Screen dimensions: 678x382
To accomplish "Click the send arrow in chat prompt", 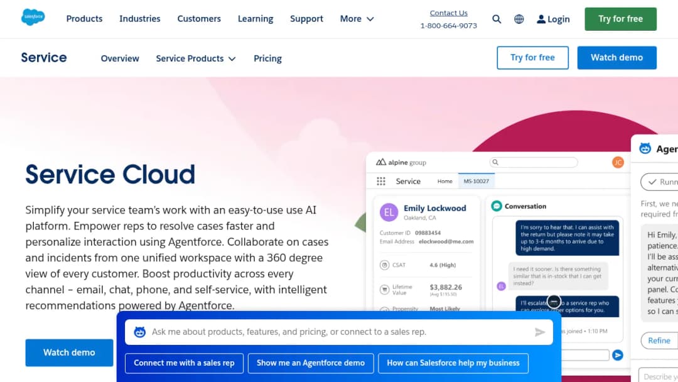I will 540,332.
